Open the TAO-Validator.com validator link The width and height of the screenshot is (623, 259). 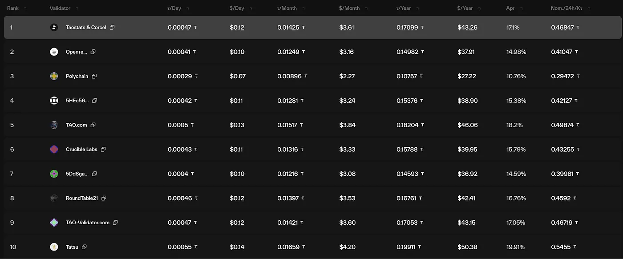(87, 223)
